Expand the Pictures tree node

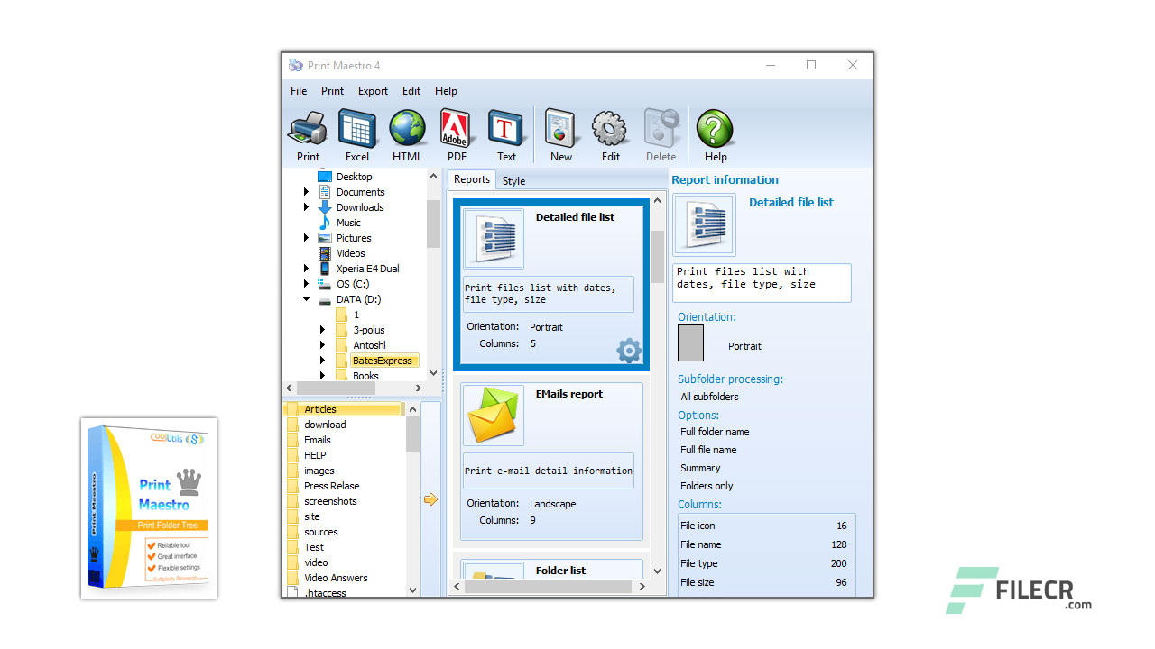[306, 238]
